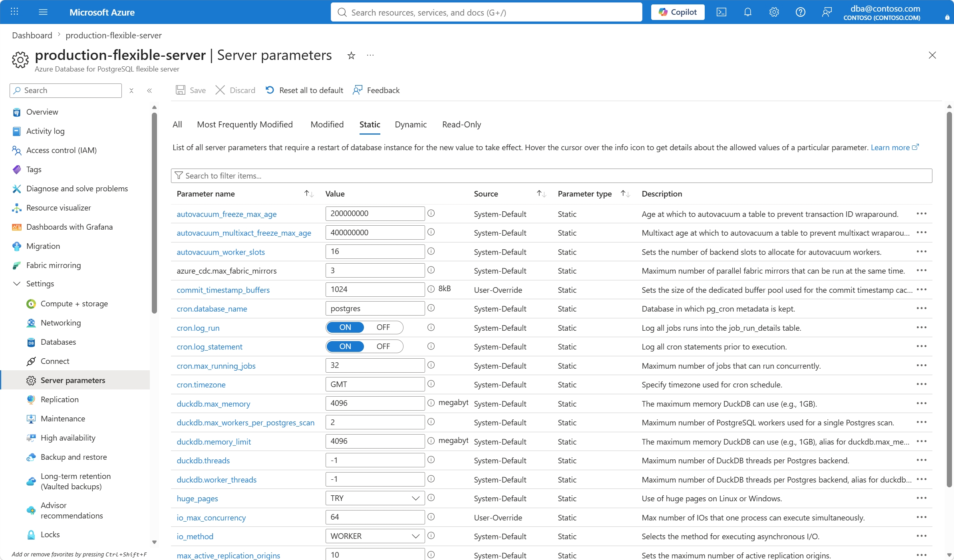954x560 pixels.
Task: Open the duckdb.max_workers_per_postgres_scan parameter link
Action: (246, 423)
